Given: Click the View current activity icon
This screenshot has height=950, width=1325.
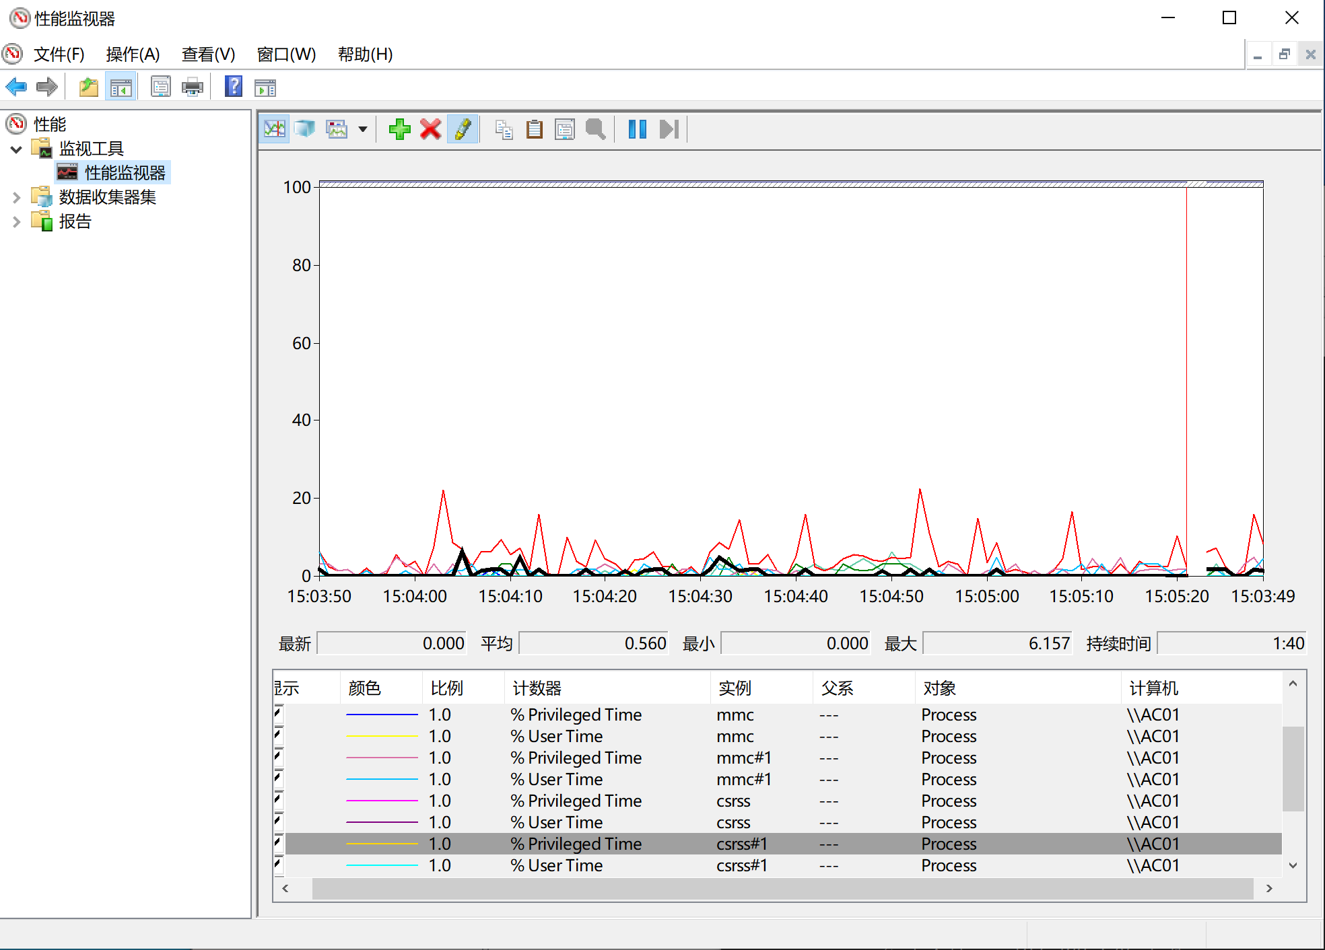Looking at the screenshot, I should click(x=275, y=129).
